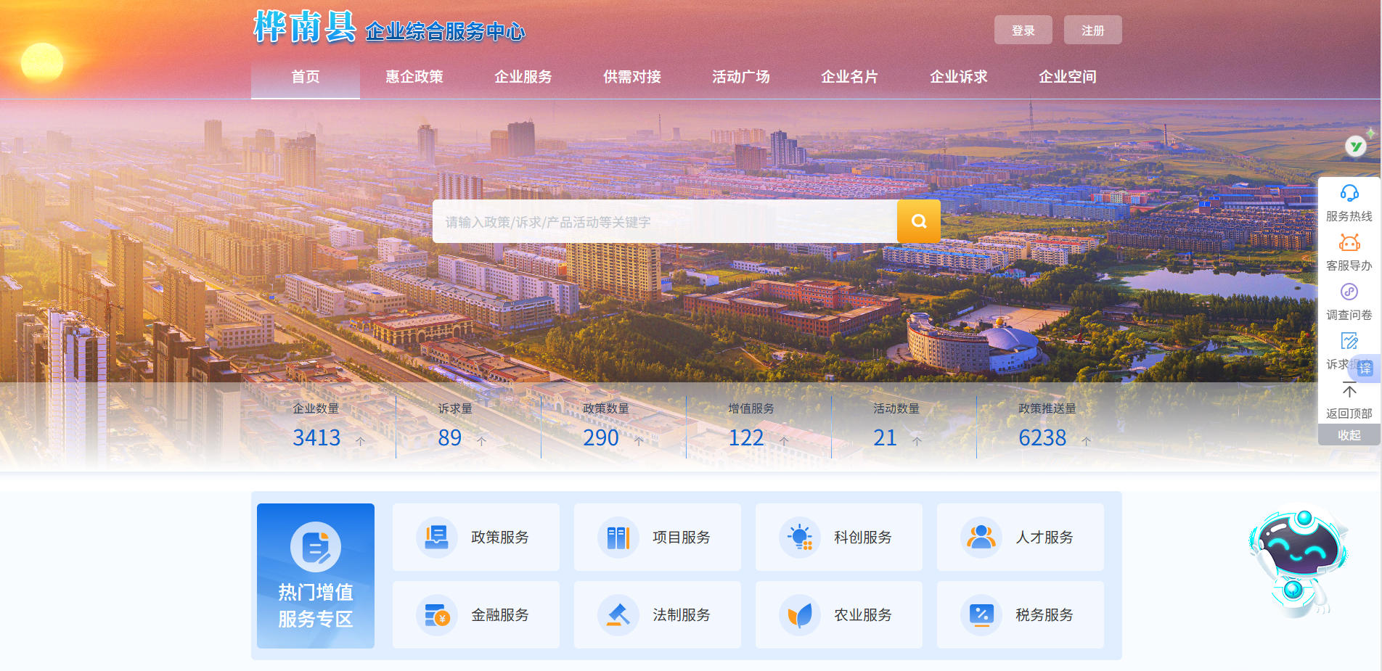Open the 政策服务 label link

click(500, 538)
